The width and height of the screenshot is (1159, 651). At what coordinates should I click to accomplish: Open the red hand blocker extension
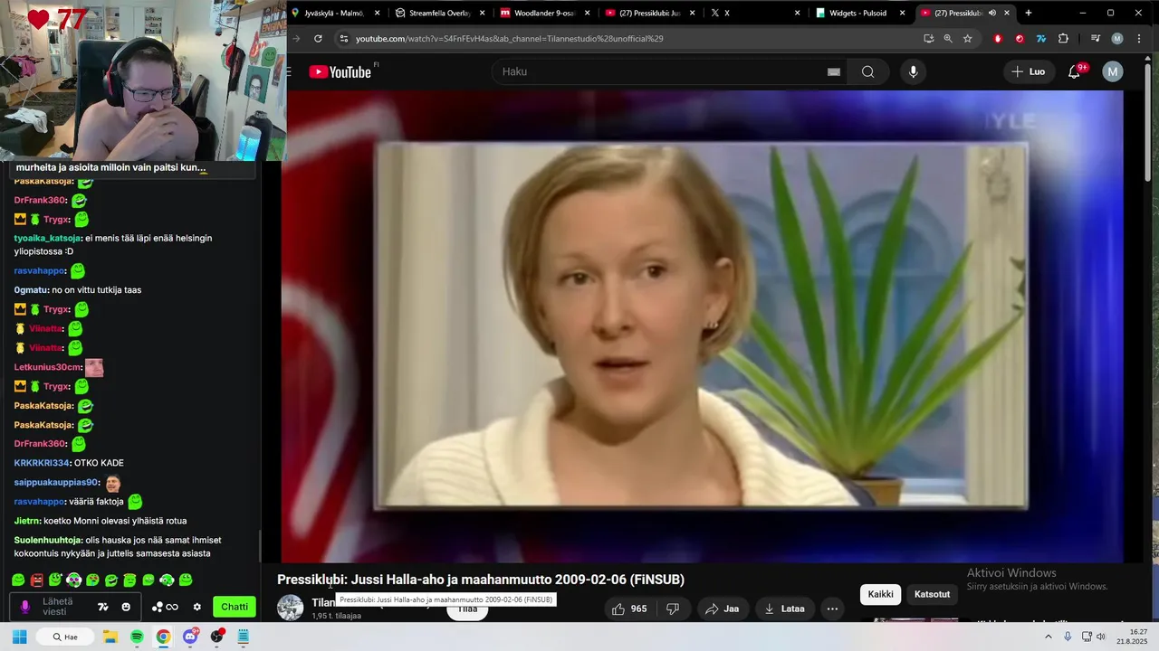[998, 39]
